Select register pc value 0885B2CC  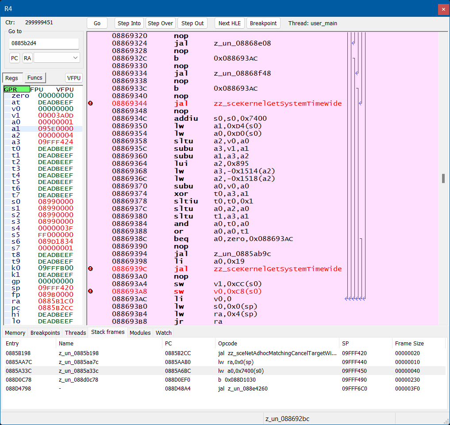56,308
